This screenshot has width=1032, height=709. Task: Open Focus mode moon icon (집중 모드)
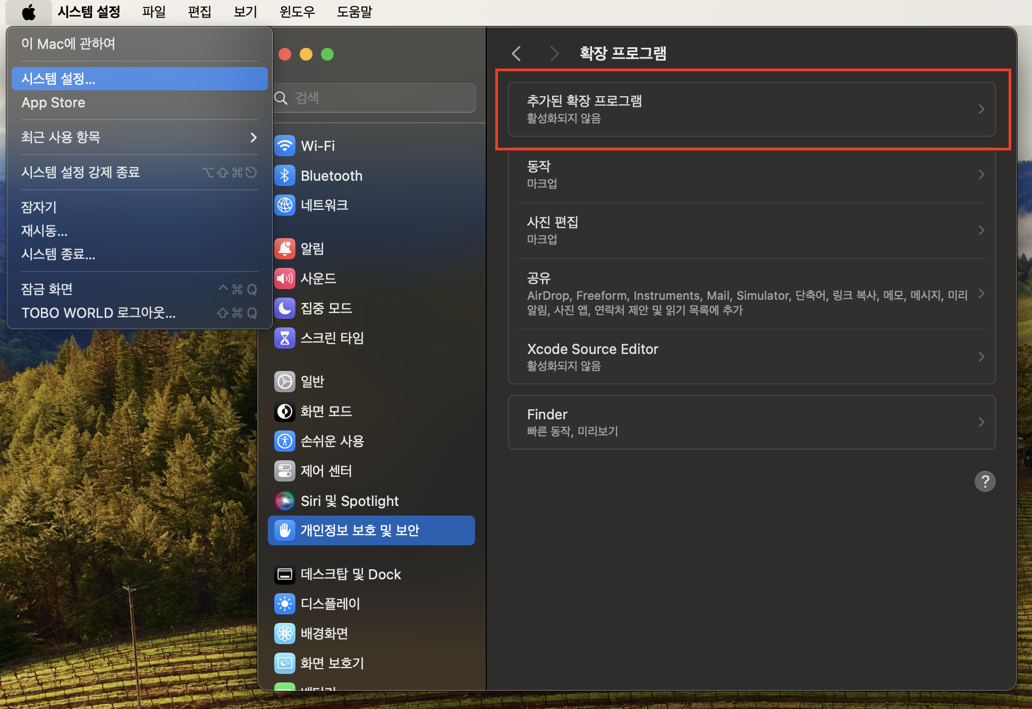285,308
